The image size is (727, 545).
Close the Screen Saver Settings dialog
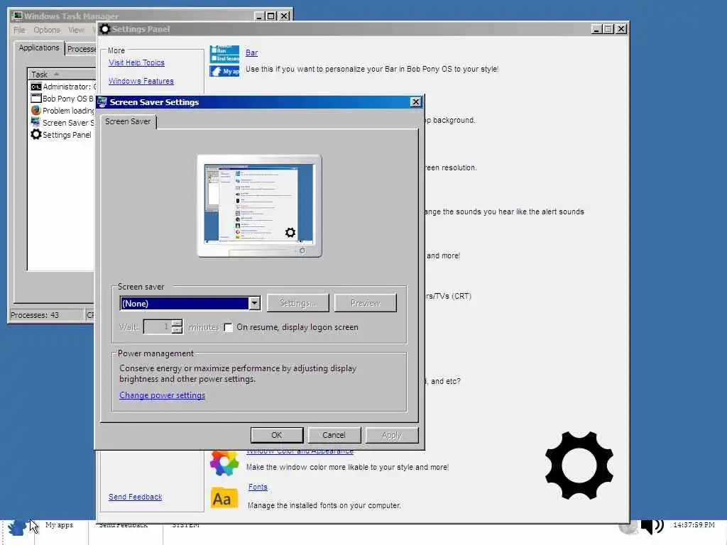pos(415,102)
